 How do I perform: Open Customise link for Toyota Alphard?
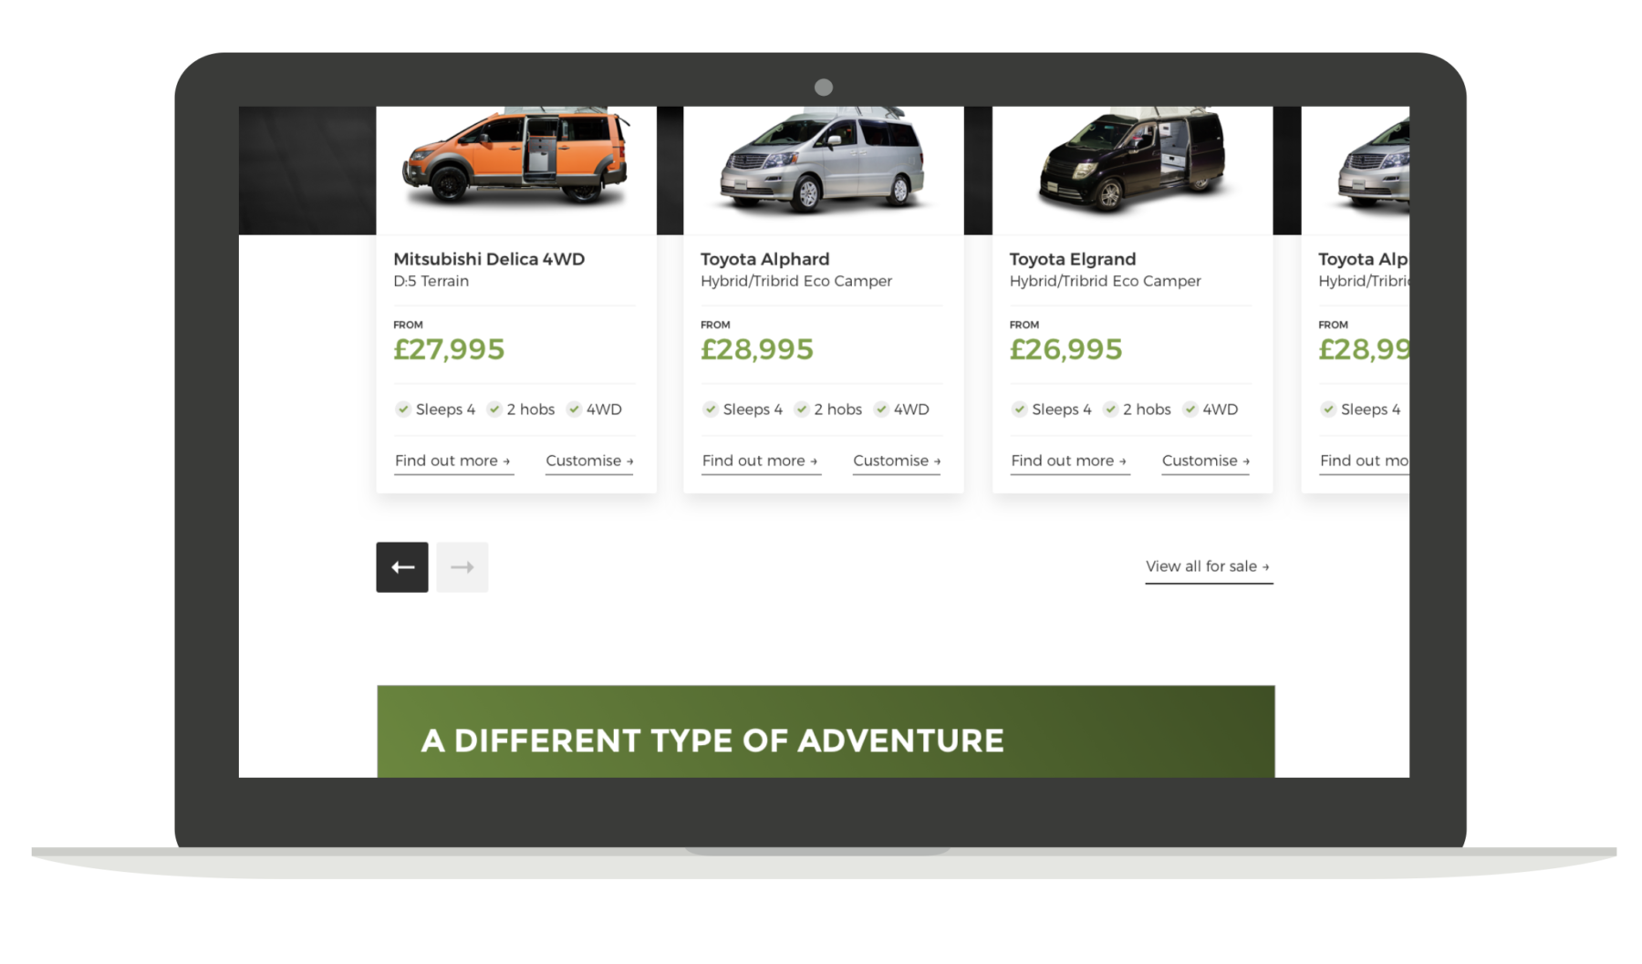point(897,461)
